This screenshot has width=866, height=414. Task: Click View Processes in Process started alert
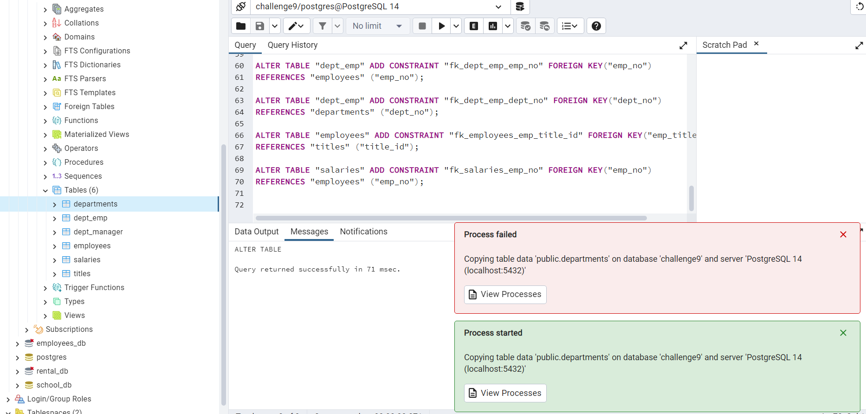tap(505, 393)
